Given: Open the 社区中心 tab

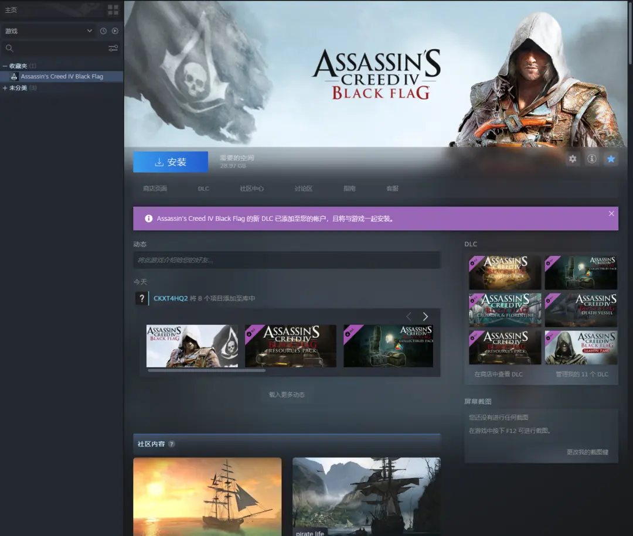Looking at the screenshot, I should click(251, 189).
